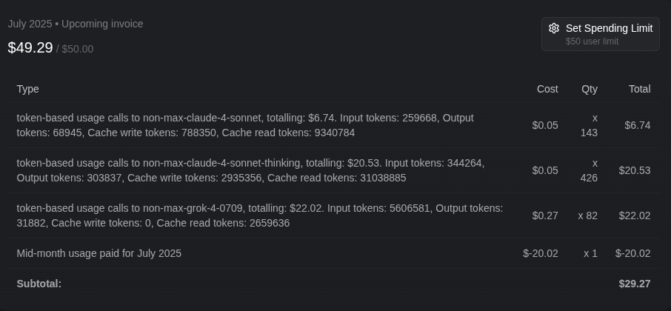This screenshot has height=311, width=671.
Task: Select the Type column header
Action: coord(28,89)
